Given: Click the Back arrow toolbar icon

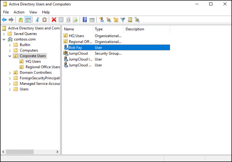Looking at the screenshot, I should (x=4, y=20).
